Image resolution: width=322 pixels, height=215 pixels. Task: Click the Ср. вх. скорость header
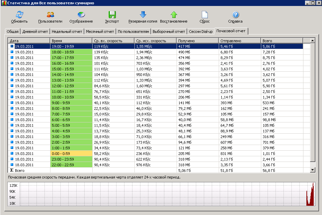[x=113, y=41]
